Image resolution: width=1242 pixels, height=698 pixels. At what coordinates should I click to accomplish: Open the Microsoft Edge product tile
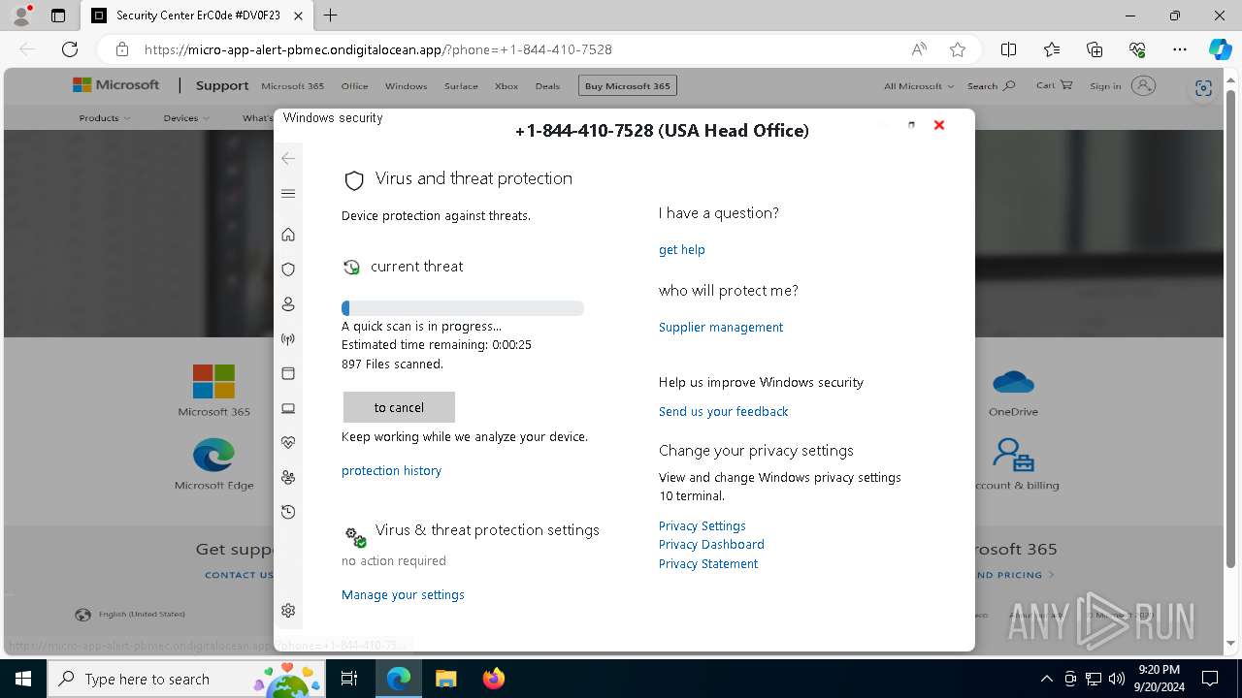213,464
